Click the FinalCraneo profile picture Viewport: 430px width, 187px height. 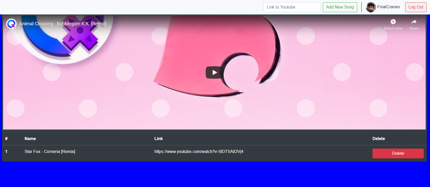tap(371, 7)
